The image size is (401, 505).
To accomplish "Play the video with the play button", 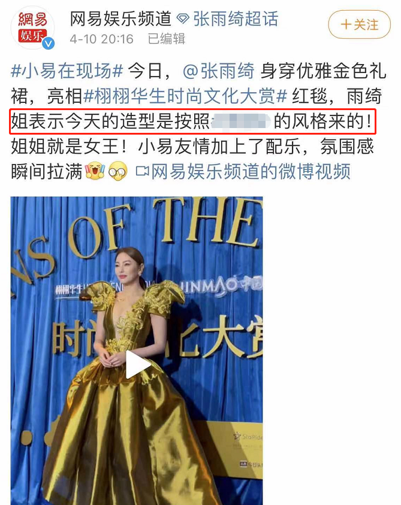I will click(137, 365).
